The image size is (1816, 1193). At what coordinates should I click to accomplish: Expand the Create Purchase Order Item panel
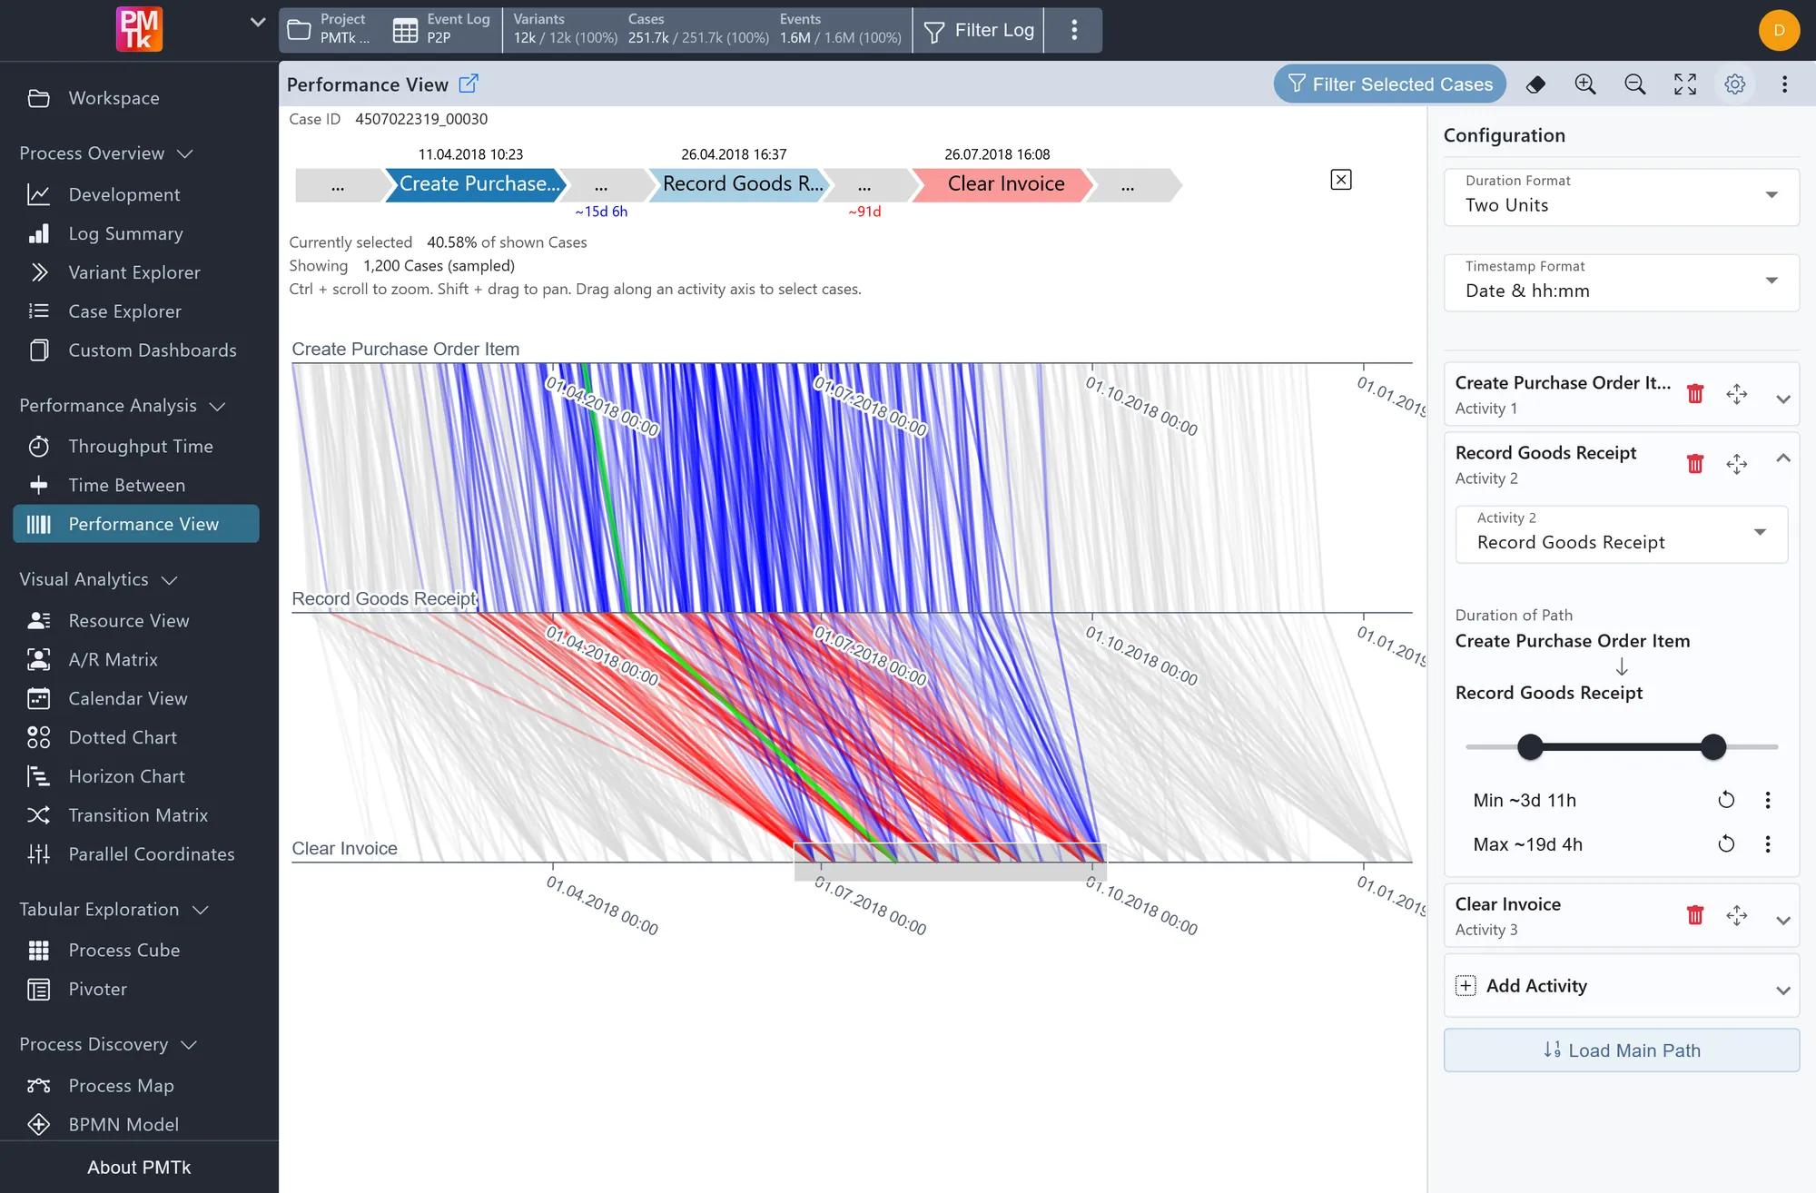[x=1783, y=399]
